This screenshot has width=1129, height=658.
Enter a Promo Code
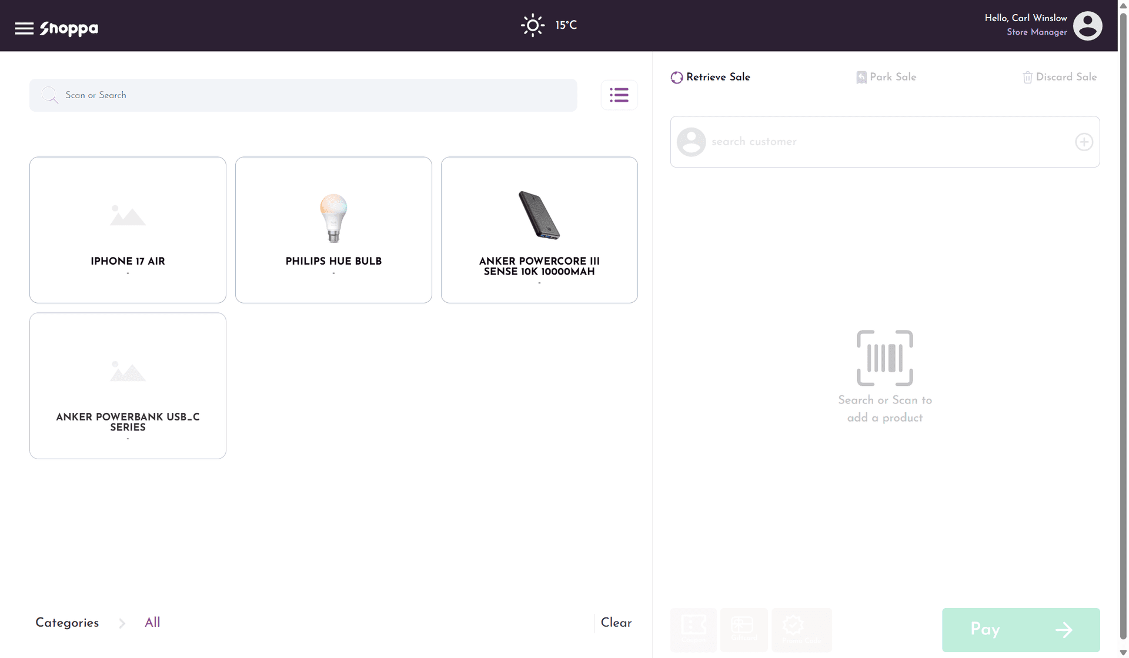pyautogui.click(x=802, y=630)
